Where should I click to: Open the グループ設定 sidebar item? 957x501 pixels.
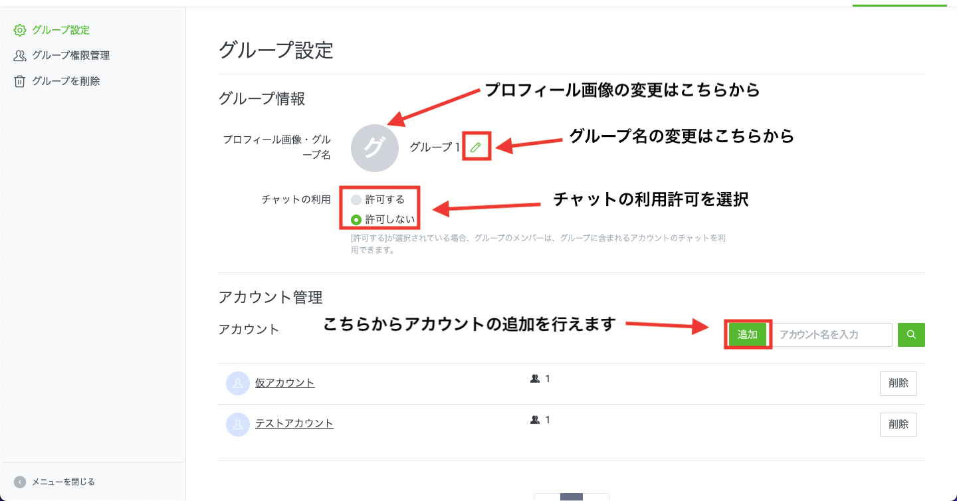click(61, 31)
